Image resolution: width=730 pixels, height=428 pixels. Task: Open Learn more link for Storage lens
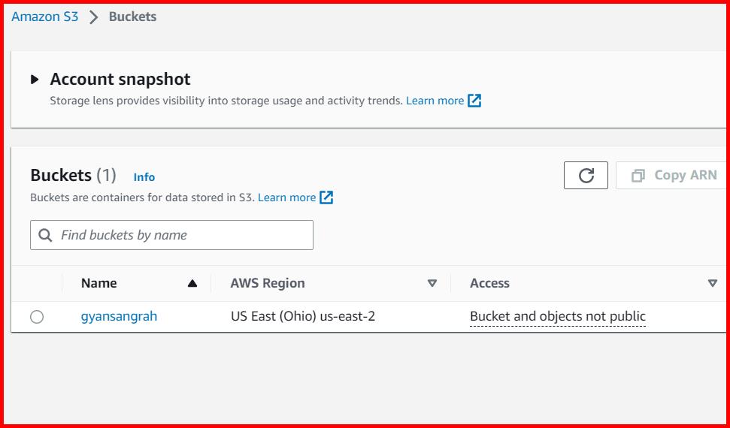pyautogui.click(x=435, y=101)
